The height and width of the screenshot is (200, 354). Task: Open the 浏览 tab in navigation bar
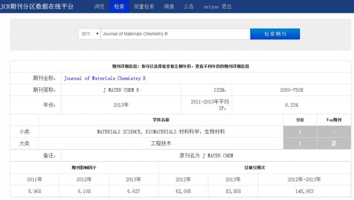coord(99,7)
